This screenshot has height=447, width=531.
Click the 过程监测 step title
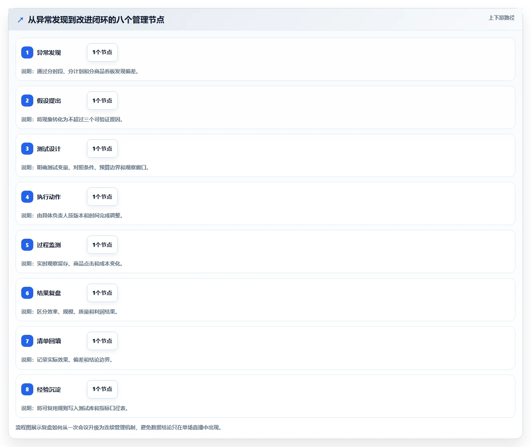[x=49, y=245]
